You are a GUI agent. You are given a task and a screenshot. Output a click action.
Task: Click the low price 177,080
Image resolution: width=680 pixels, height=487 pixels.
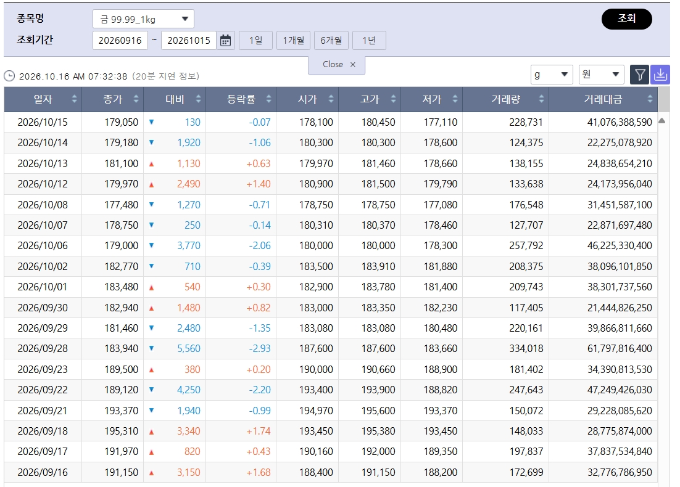pyautogui.click(x=441, y=205)
